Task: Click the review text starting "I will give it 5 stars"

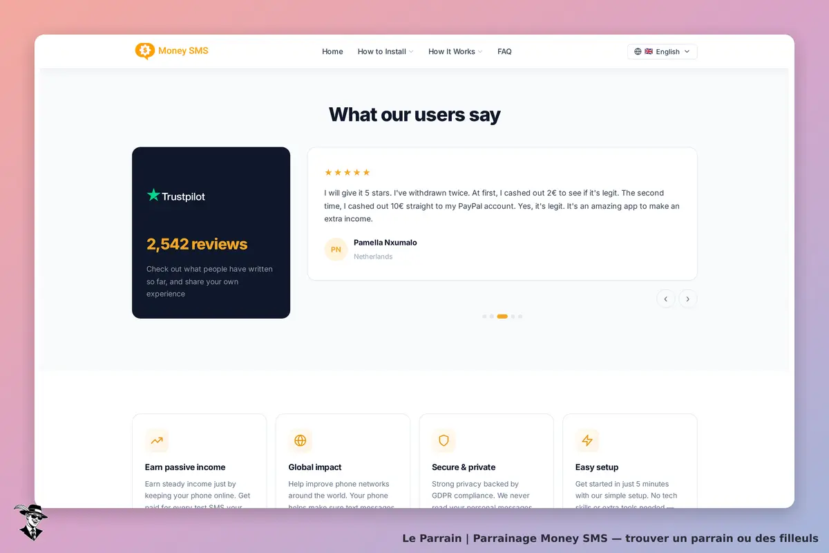Action: (502, 206)
